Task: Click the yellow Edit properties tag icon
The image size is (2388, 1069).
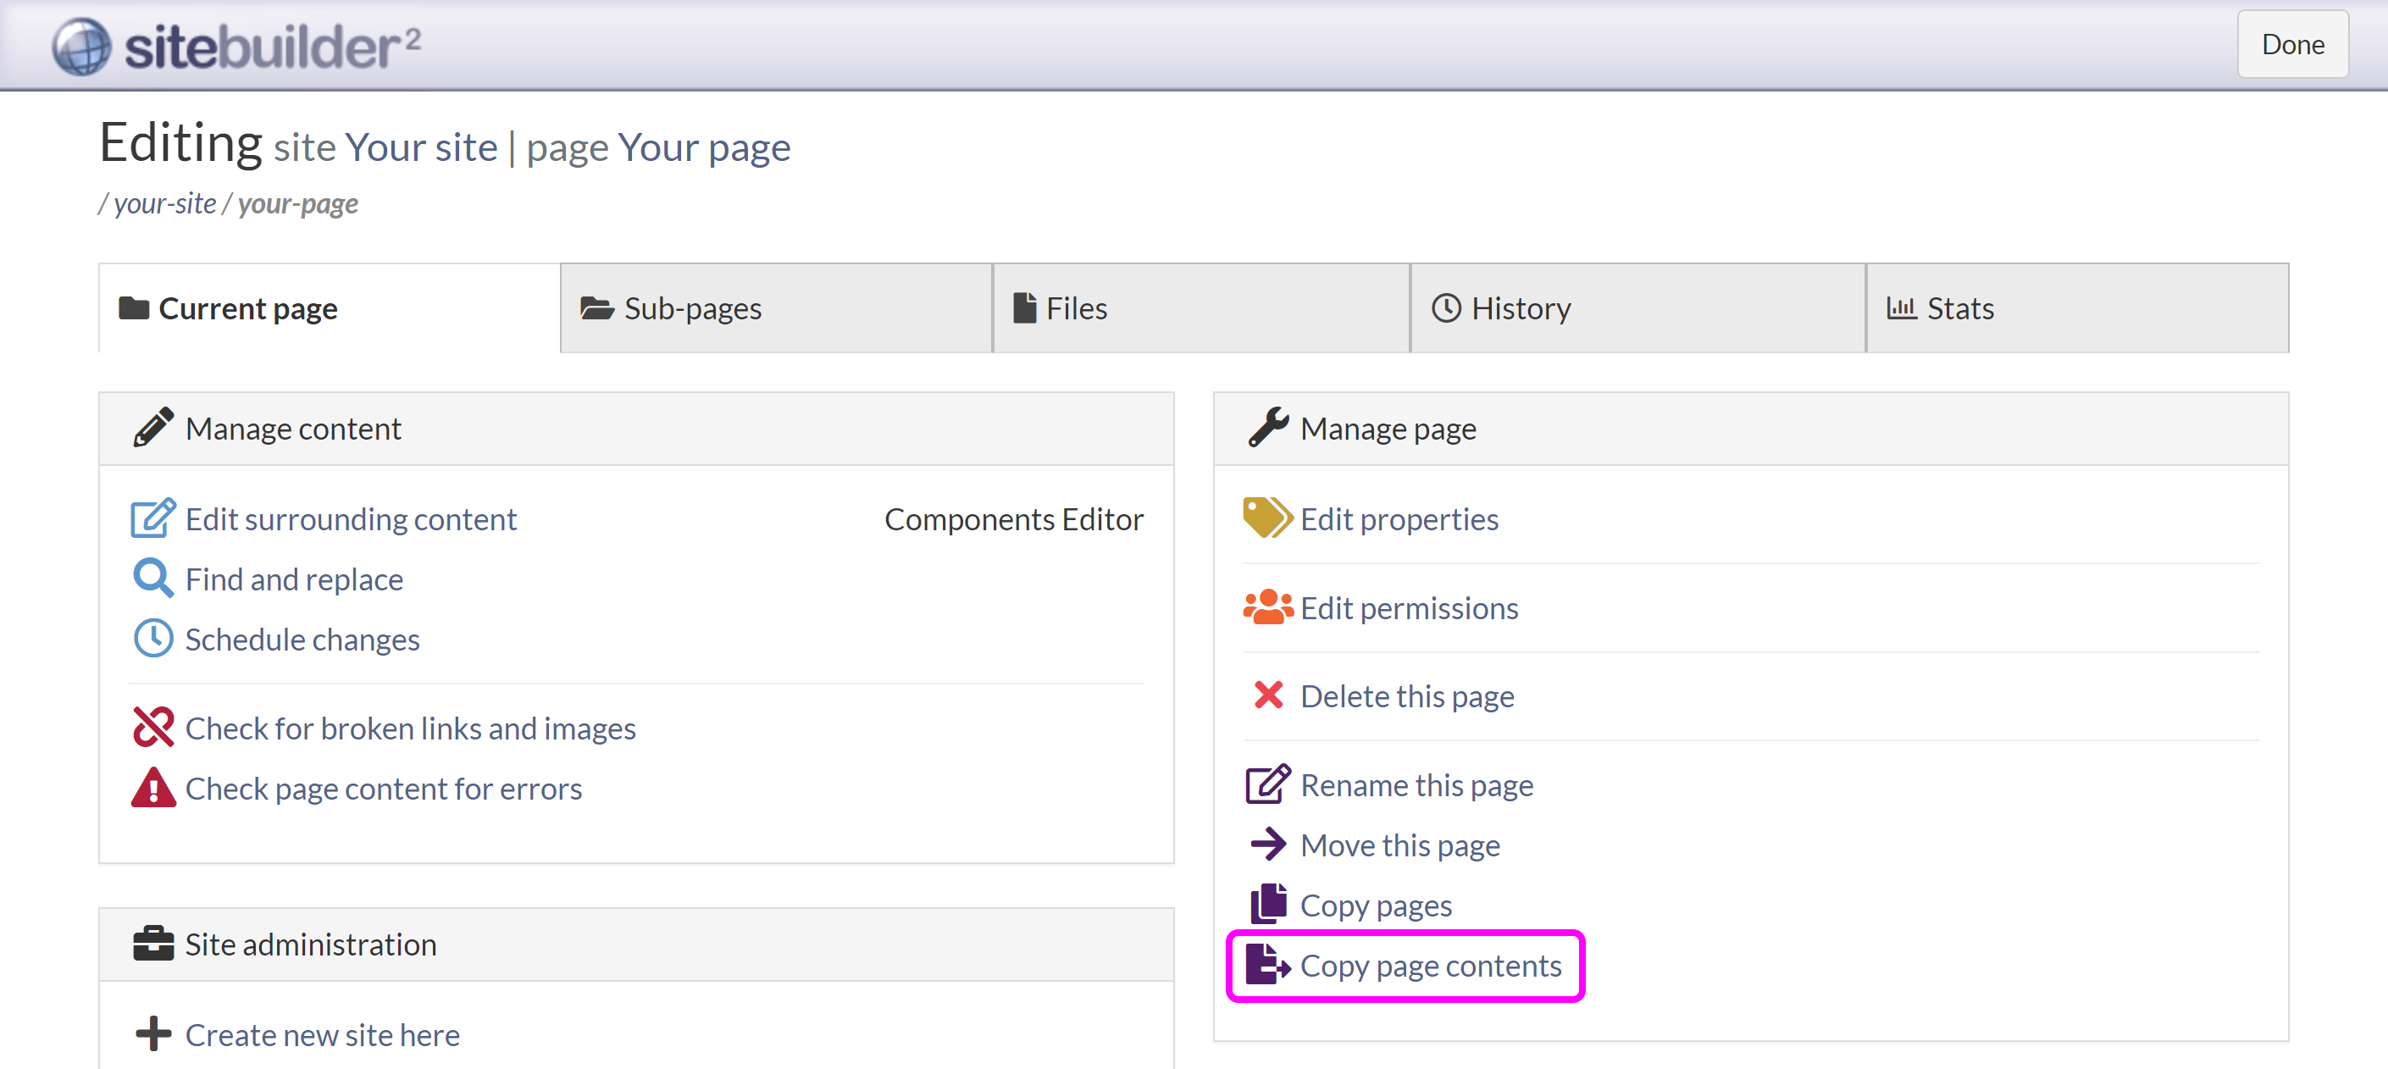Action: point(1266,519)
